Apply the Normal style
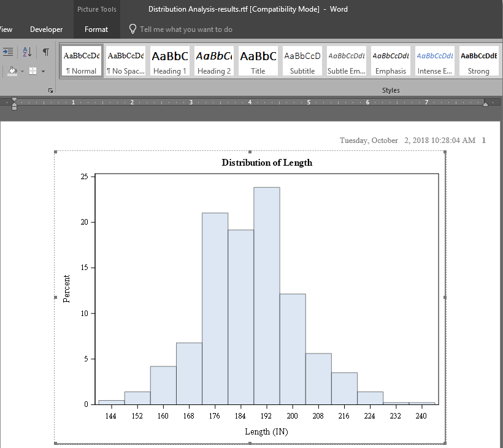This screenshot has width=503, height=448. click(81, 61)
